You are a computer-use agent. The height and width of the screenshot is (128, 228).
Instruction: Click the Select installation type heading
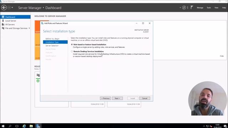(59, 31)
